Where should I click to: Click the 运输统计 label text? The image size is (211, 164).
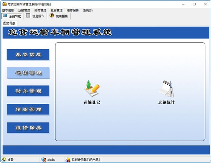click(x=166, y=102)
